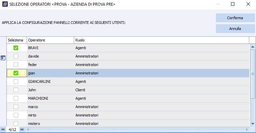Jump to last record navigation icon
This screenshot has height=133, width=256.
click(x=22, y=130)
